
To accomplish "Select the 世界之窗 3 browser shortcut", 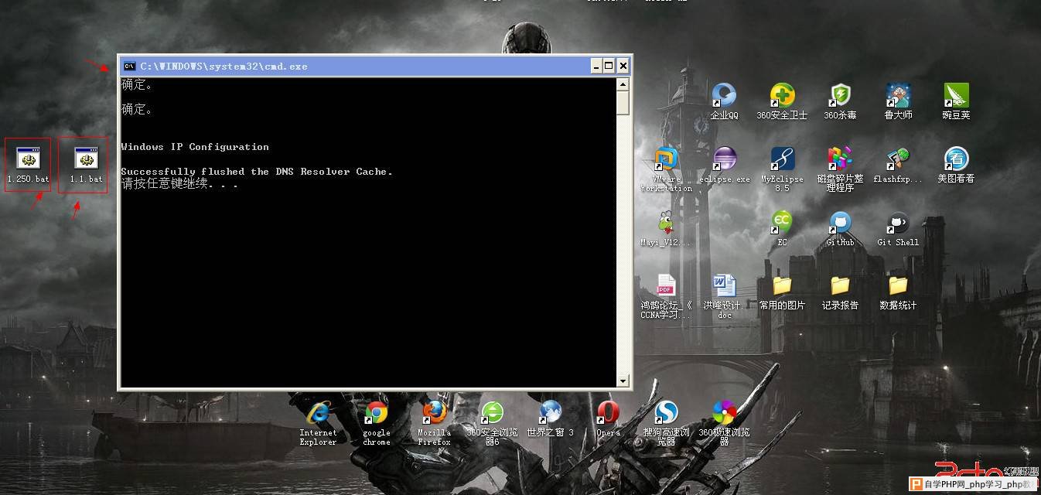I will (550, 413).
